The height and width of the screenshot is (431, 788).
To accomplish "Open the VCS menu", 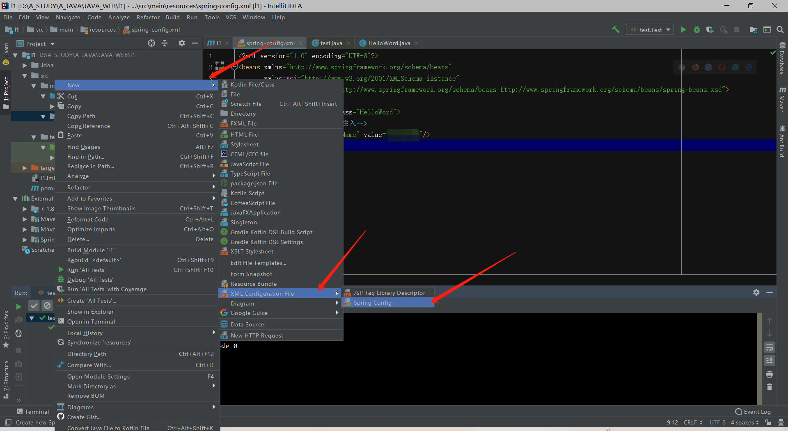I will pos(231,17).
